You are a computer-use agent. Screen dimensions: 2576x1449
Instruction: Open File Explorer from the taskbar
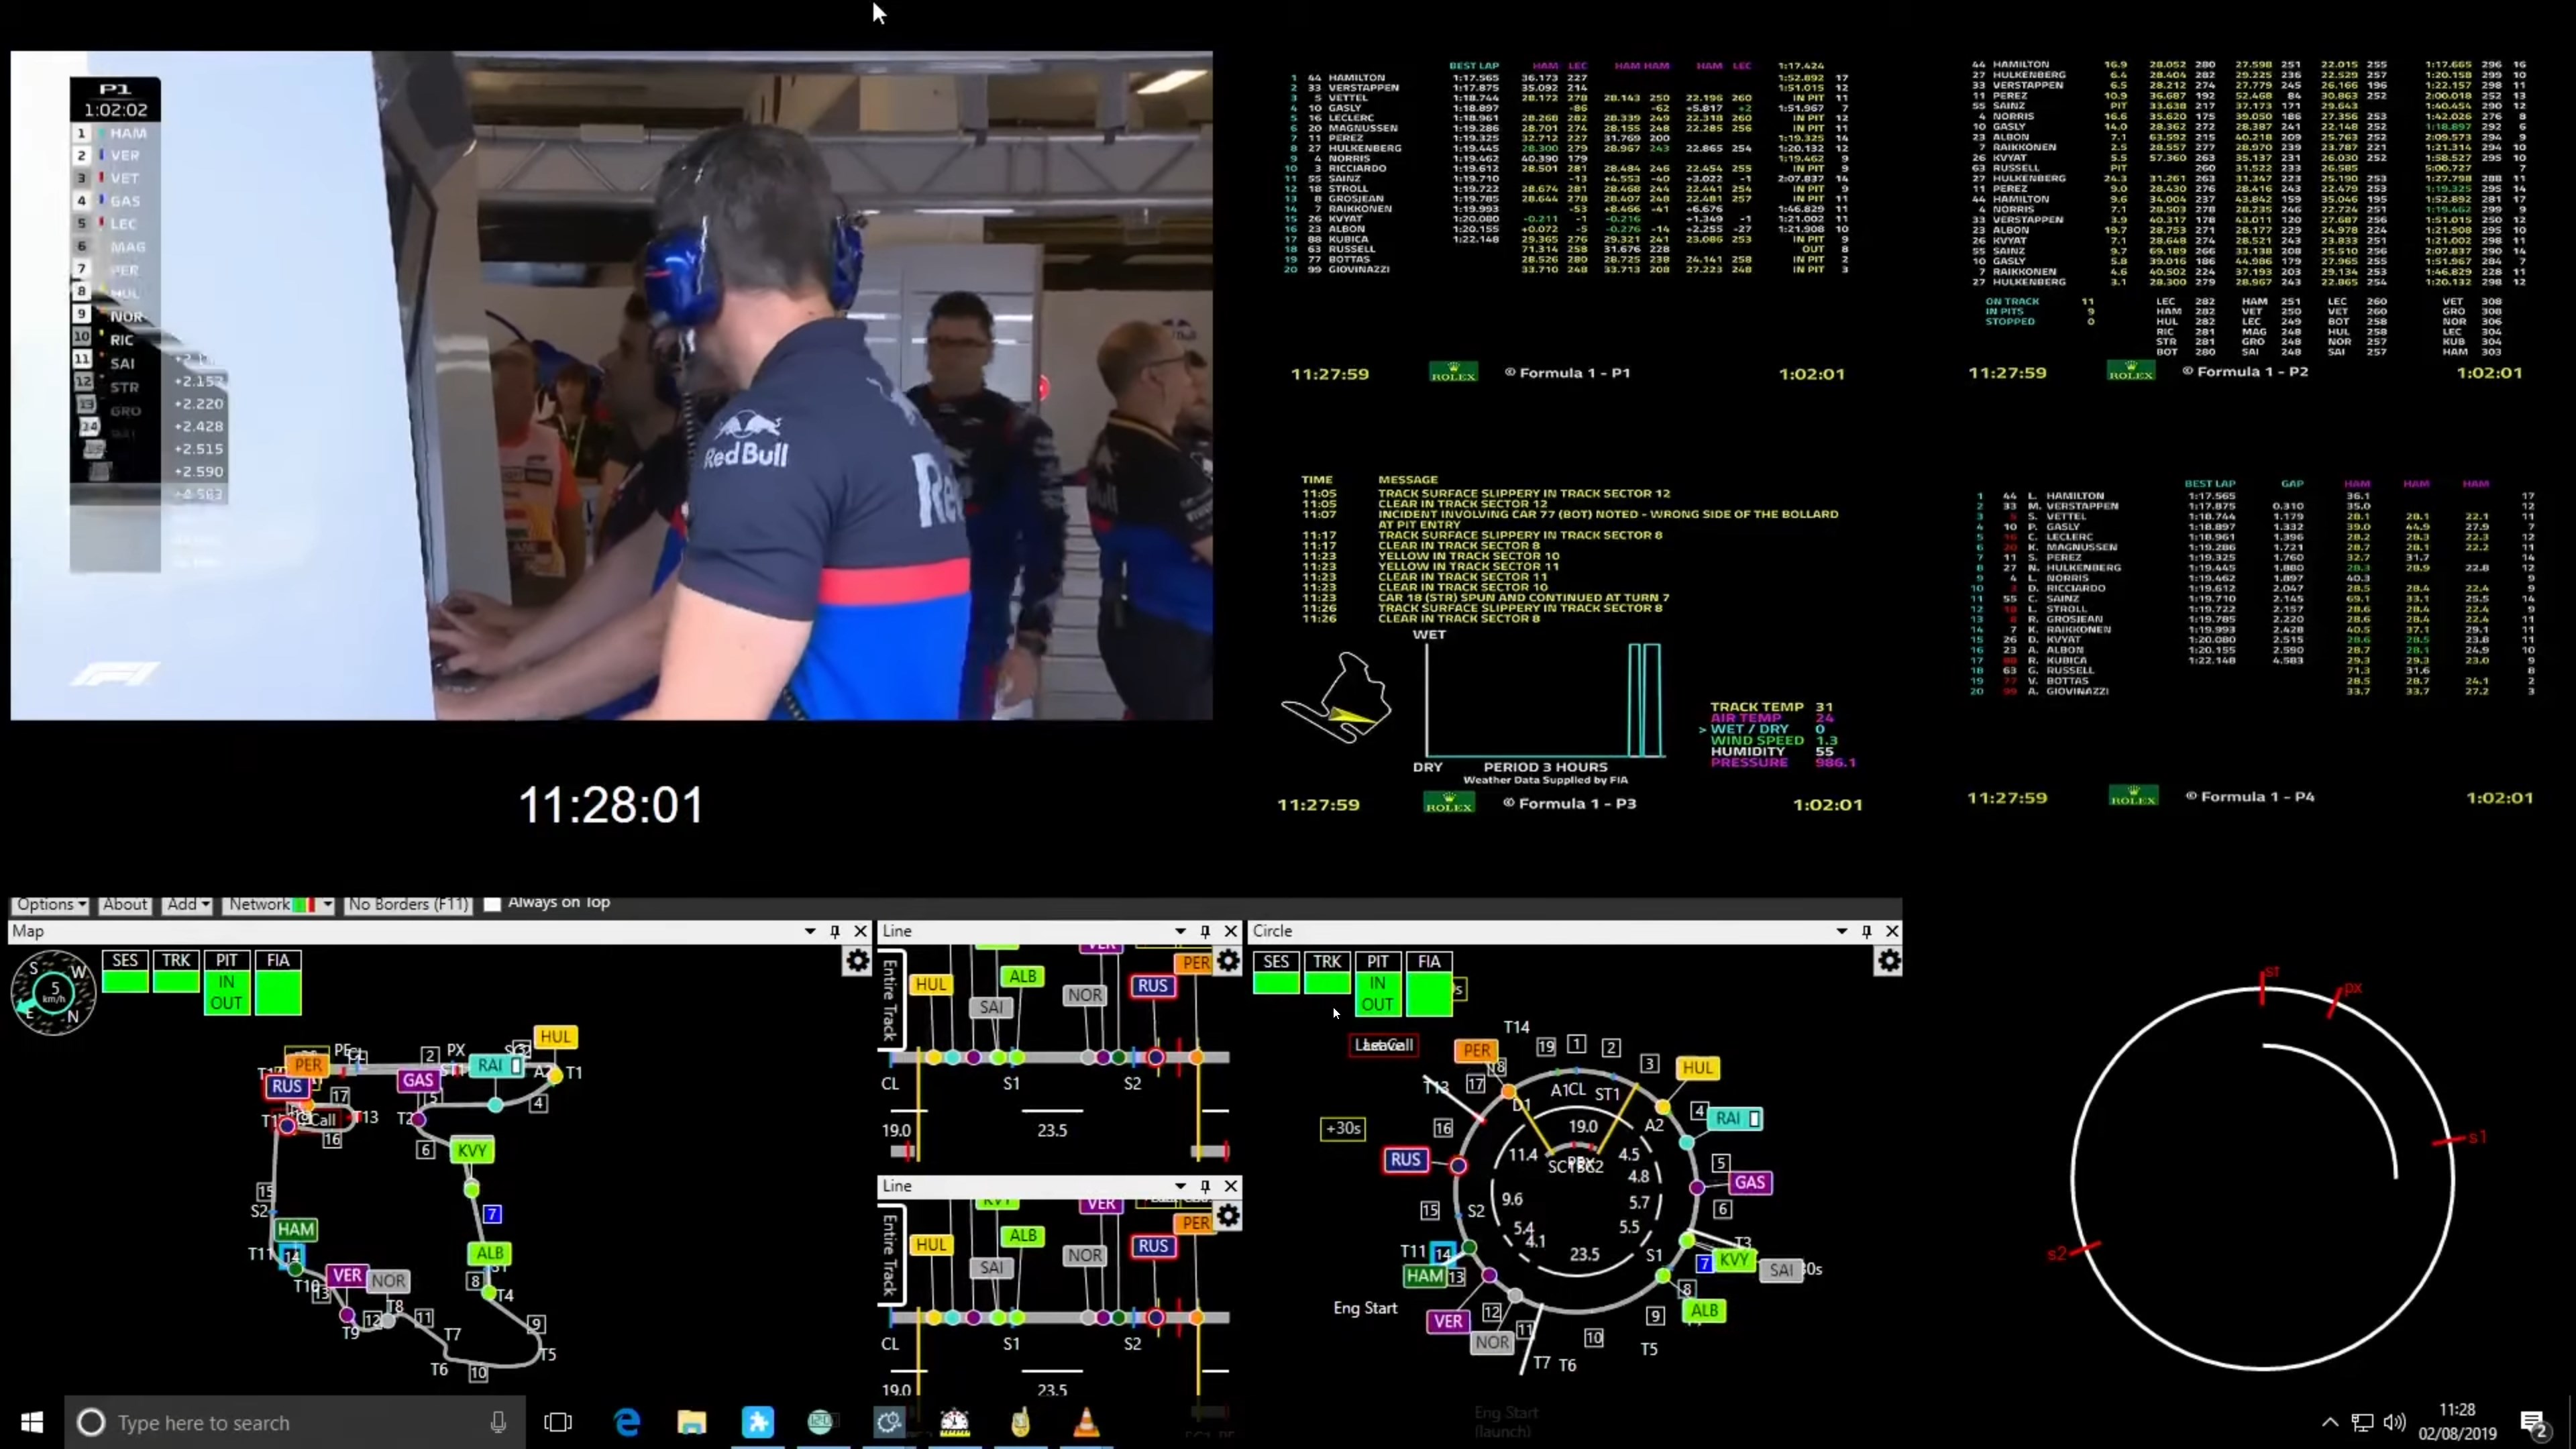pos(691,1422)
